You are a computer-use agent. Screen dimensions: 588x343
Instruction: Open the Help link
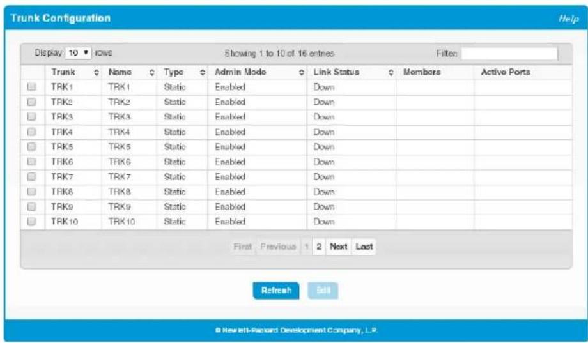pos(568,19)
